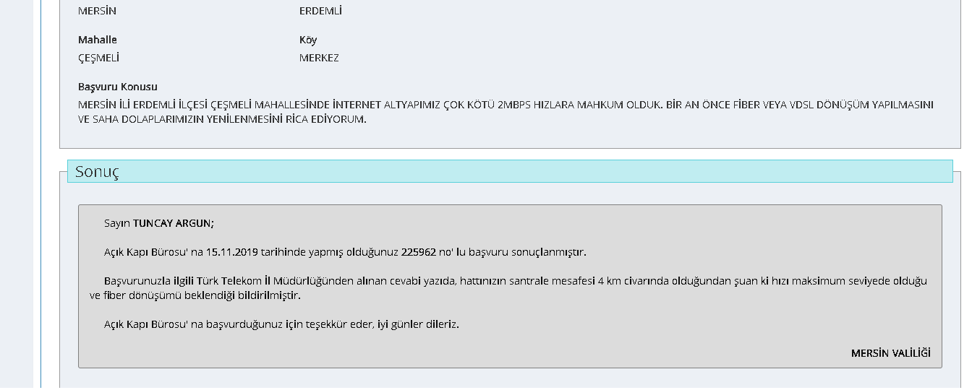Select the MERKEZ village value

click(319, 58)
